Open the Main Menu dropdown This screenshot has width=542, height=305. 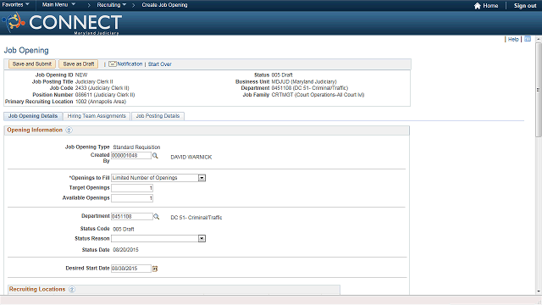coord(58,4)
